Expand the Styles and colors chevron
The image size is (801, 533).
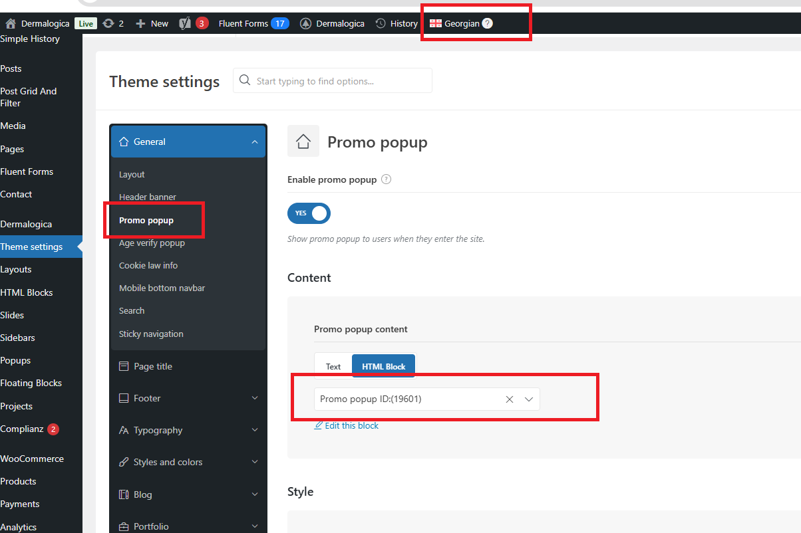[255, 462]
